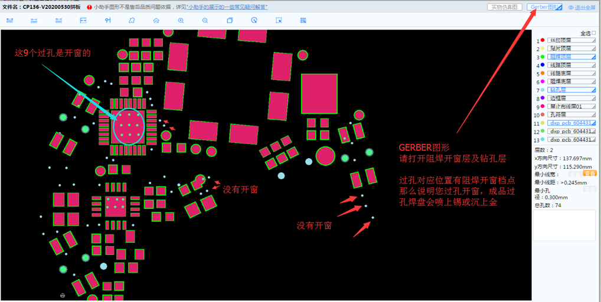
Task: Toggle the 阻焊顶层 layer visibility
Action: (570, 57)
